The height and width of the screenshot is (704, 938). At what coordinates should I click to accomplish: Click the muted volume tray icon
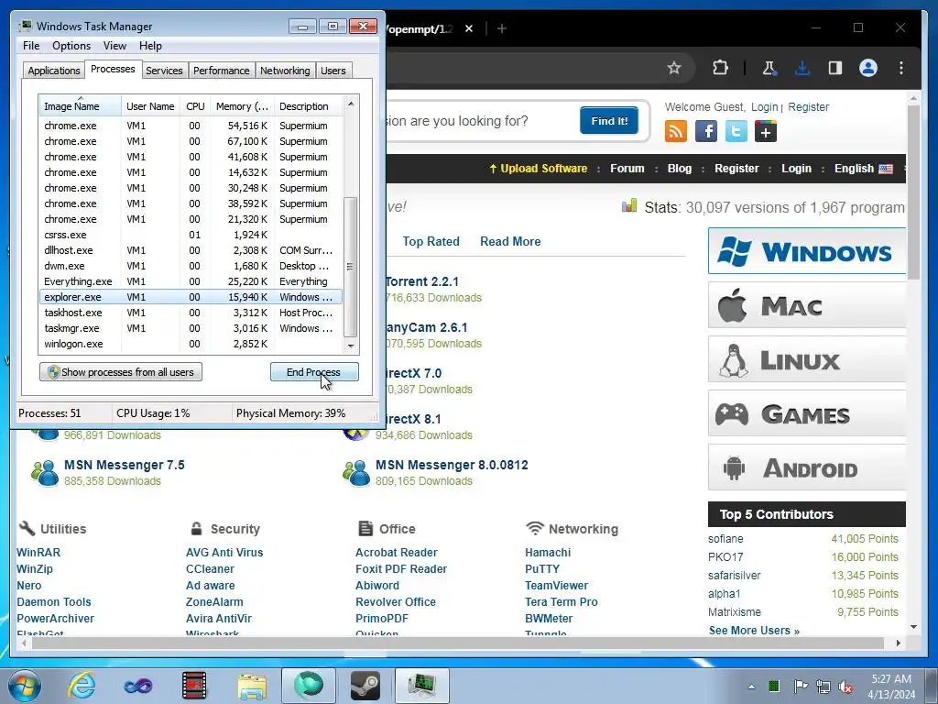point(845,687)
